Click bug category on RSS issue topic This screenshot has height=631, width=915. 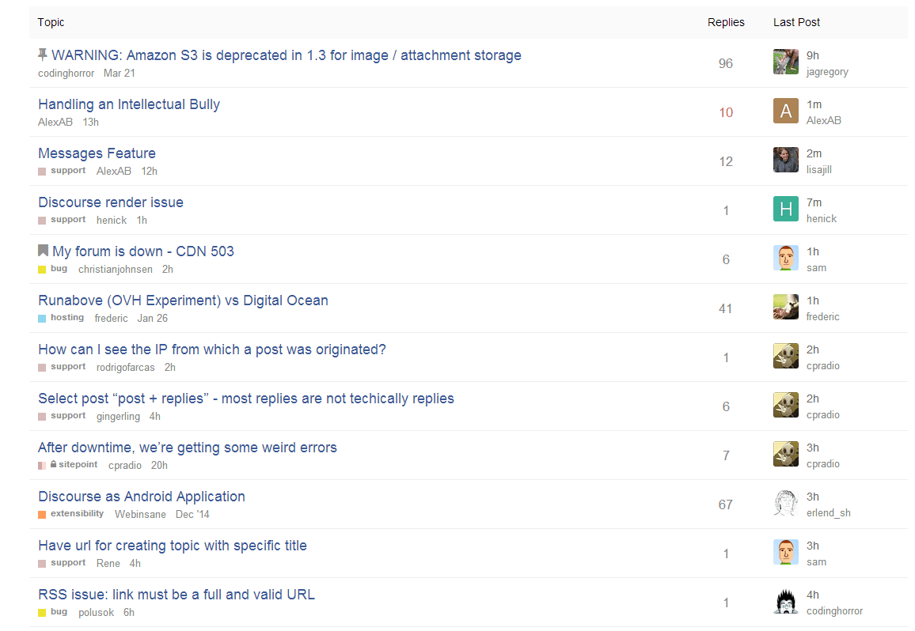[x=59, y=612]
